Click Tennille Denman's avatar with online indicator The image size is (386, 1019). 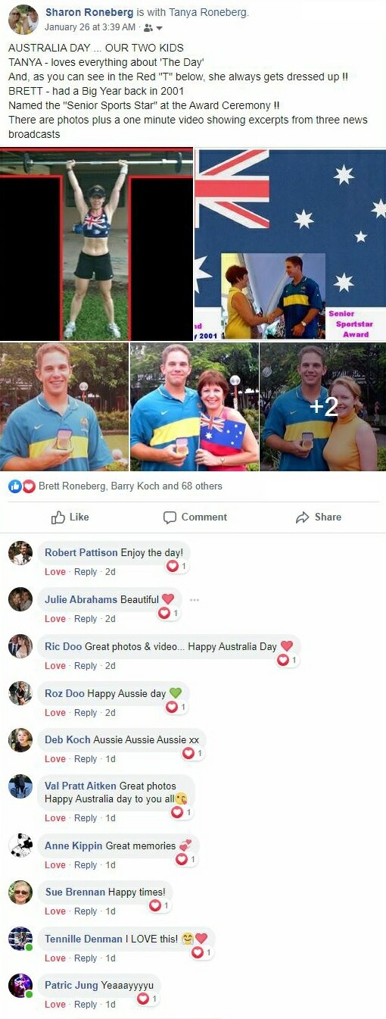click(x=20, y=939)
